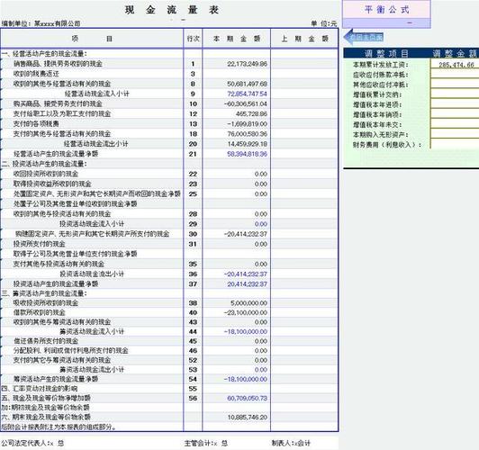Select the 筹资活动产生的现金流量净额 value in row 54
This screenshot has height=450, width=479.
click(x=245, y=379)
